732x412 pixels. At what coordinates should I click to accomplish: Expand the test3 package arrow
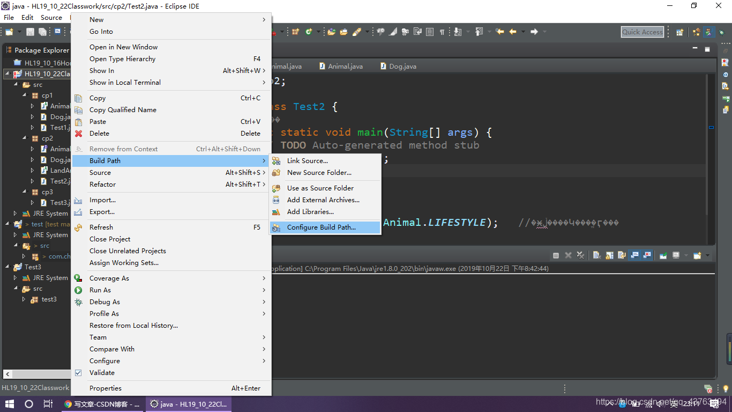(x=24, y=299)
